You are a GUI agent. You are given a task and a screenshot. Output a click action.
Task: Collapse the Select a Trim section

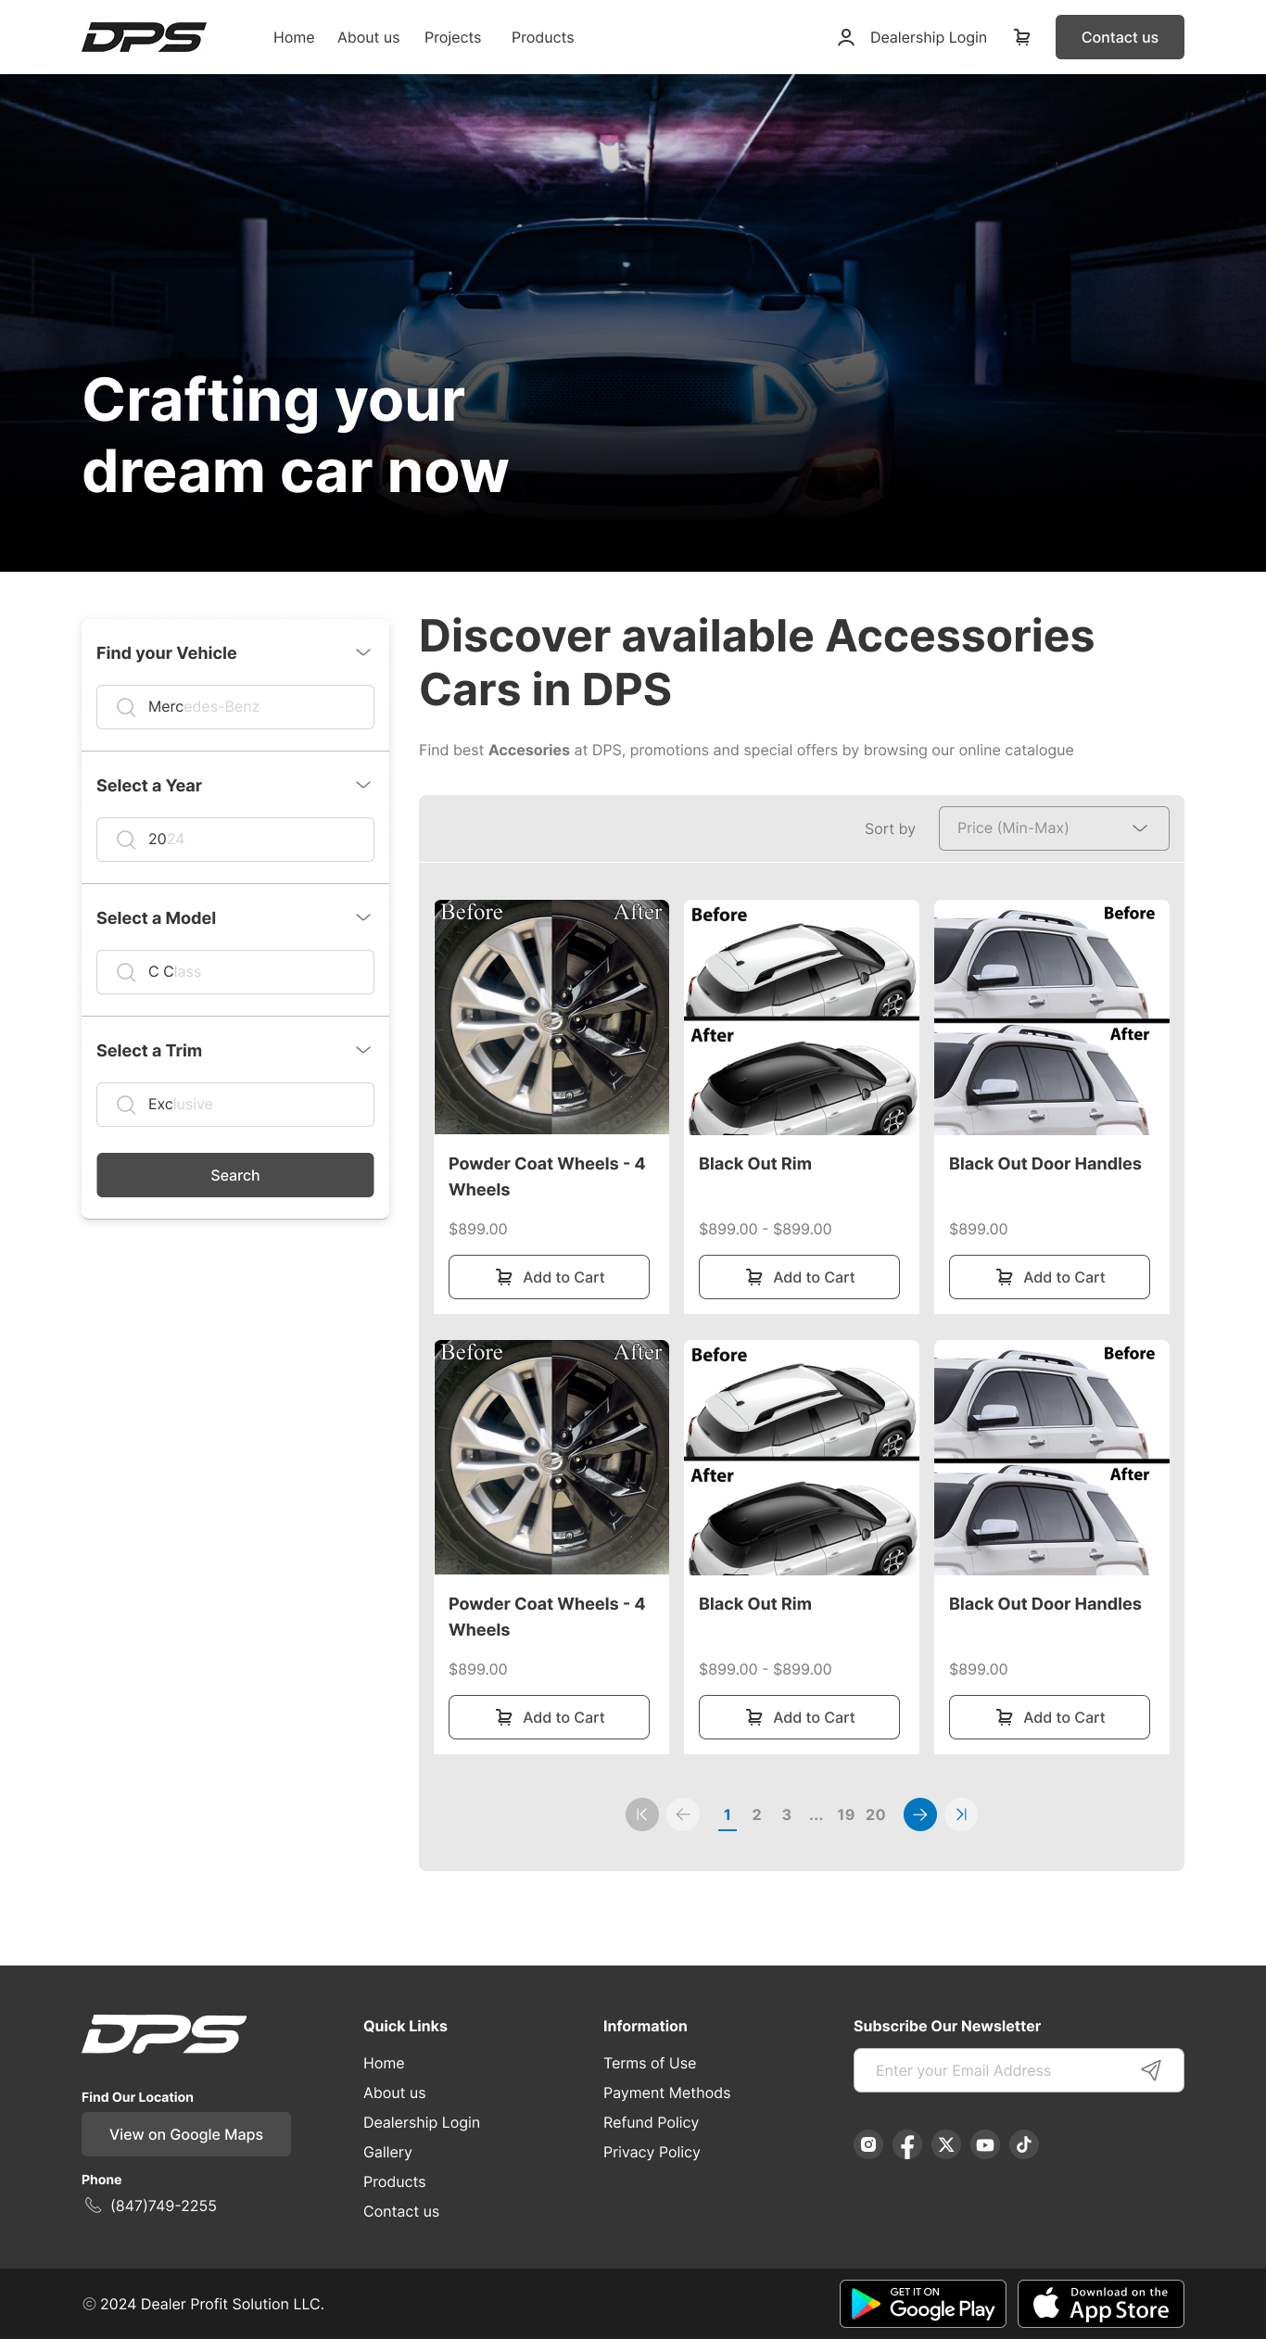coord(363,1050)
